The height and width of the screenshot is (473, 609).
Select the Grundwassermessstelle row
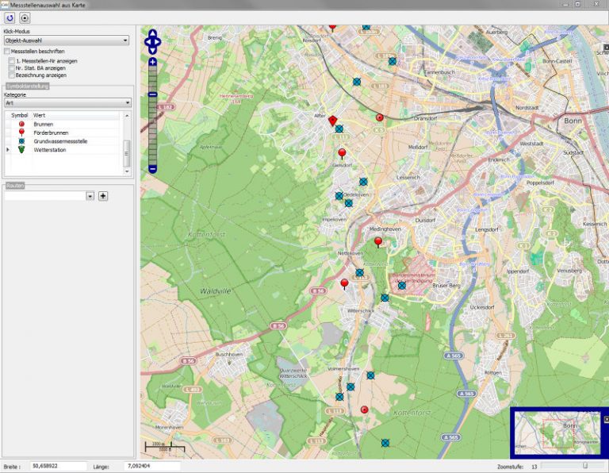(60, 141)
